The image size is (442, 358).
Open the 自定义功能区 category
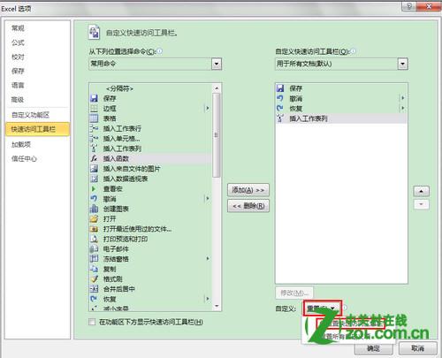(37, 115)
